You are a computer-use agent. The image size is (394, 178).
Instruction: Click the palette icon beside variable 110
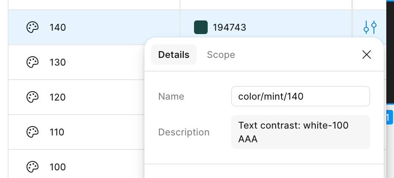click(x=33, y=132)
